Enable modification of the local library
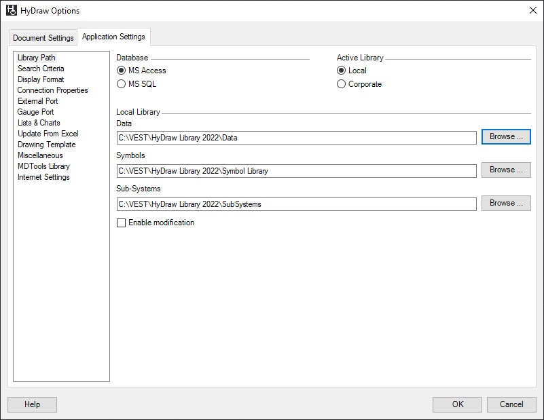Image resolution: width=544 pixels, height=420 pixels. [122, 223]
